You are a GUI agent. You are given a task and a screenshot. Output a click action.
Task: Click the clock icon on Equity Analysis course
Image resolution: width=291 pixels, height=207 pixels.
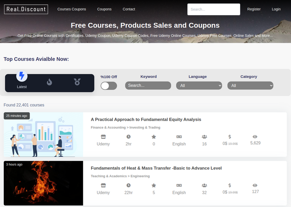(128, 137)
